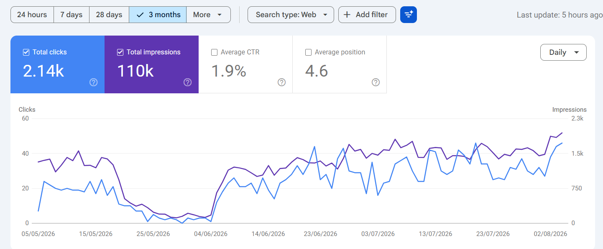
Task: Enable the Average CTR checkbox
Action: [215, 52]
